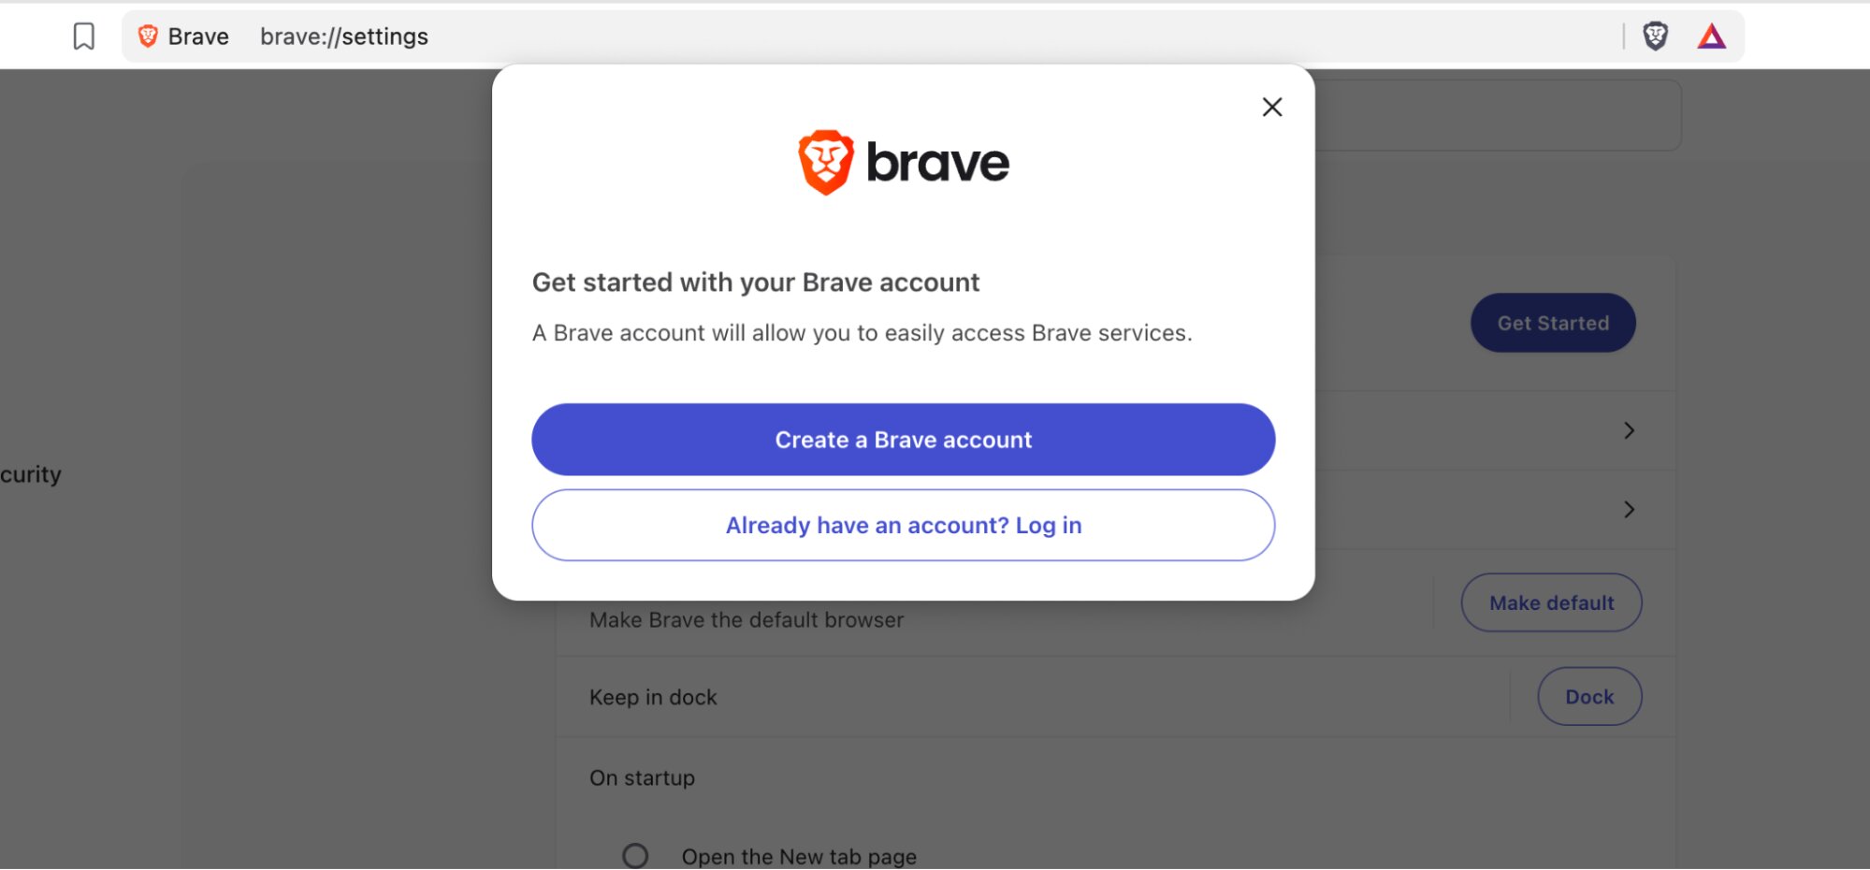Click the Keep in dock row label

pyautogui.click(x=653, y=698)
